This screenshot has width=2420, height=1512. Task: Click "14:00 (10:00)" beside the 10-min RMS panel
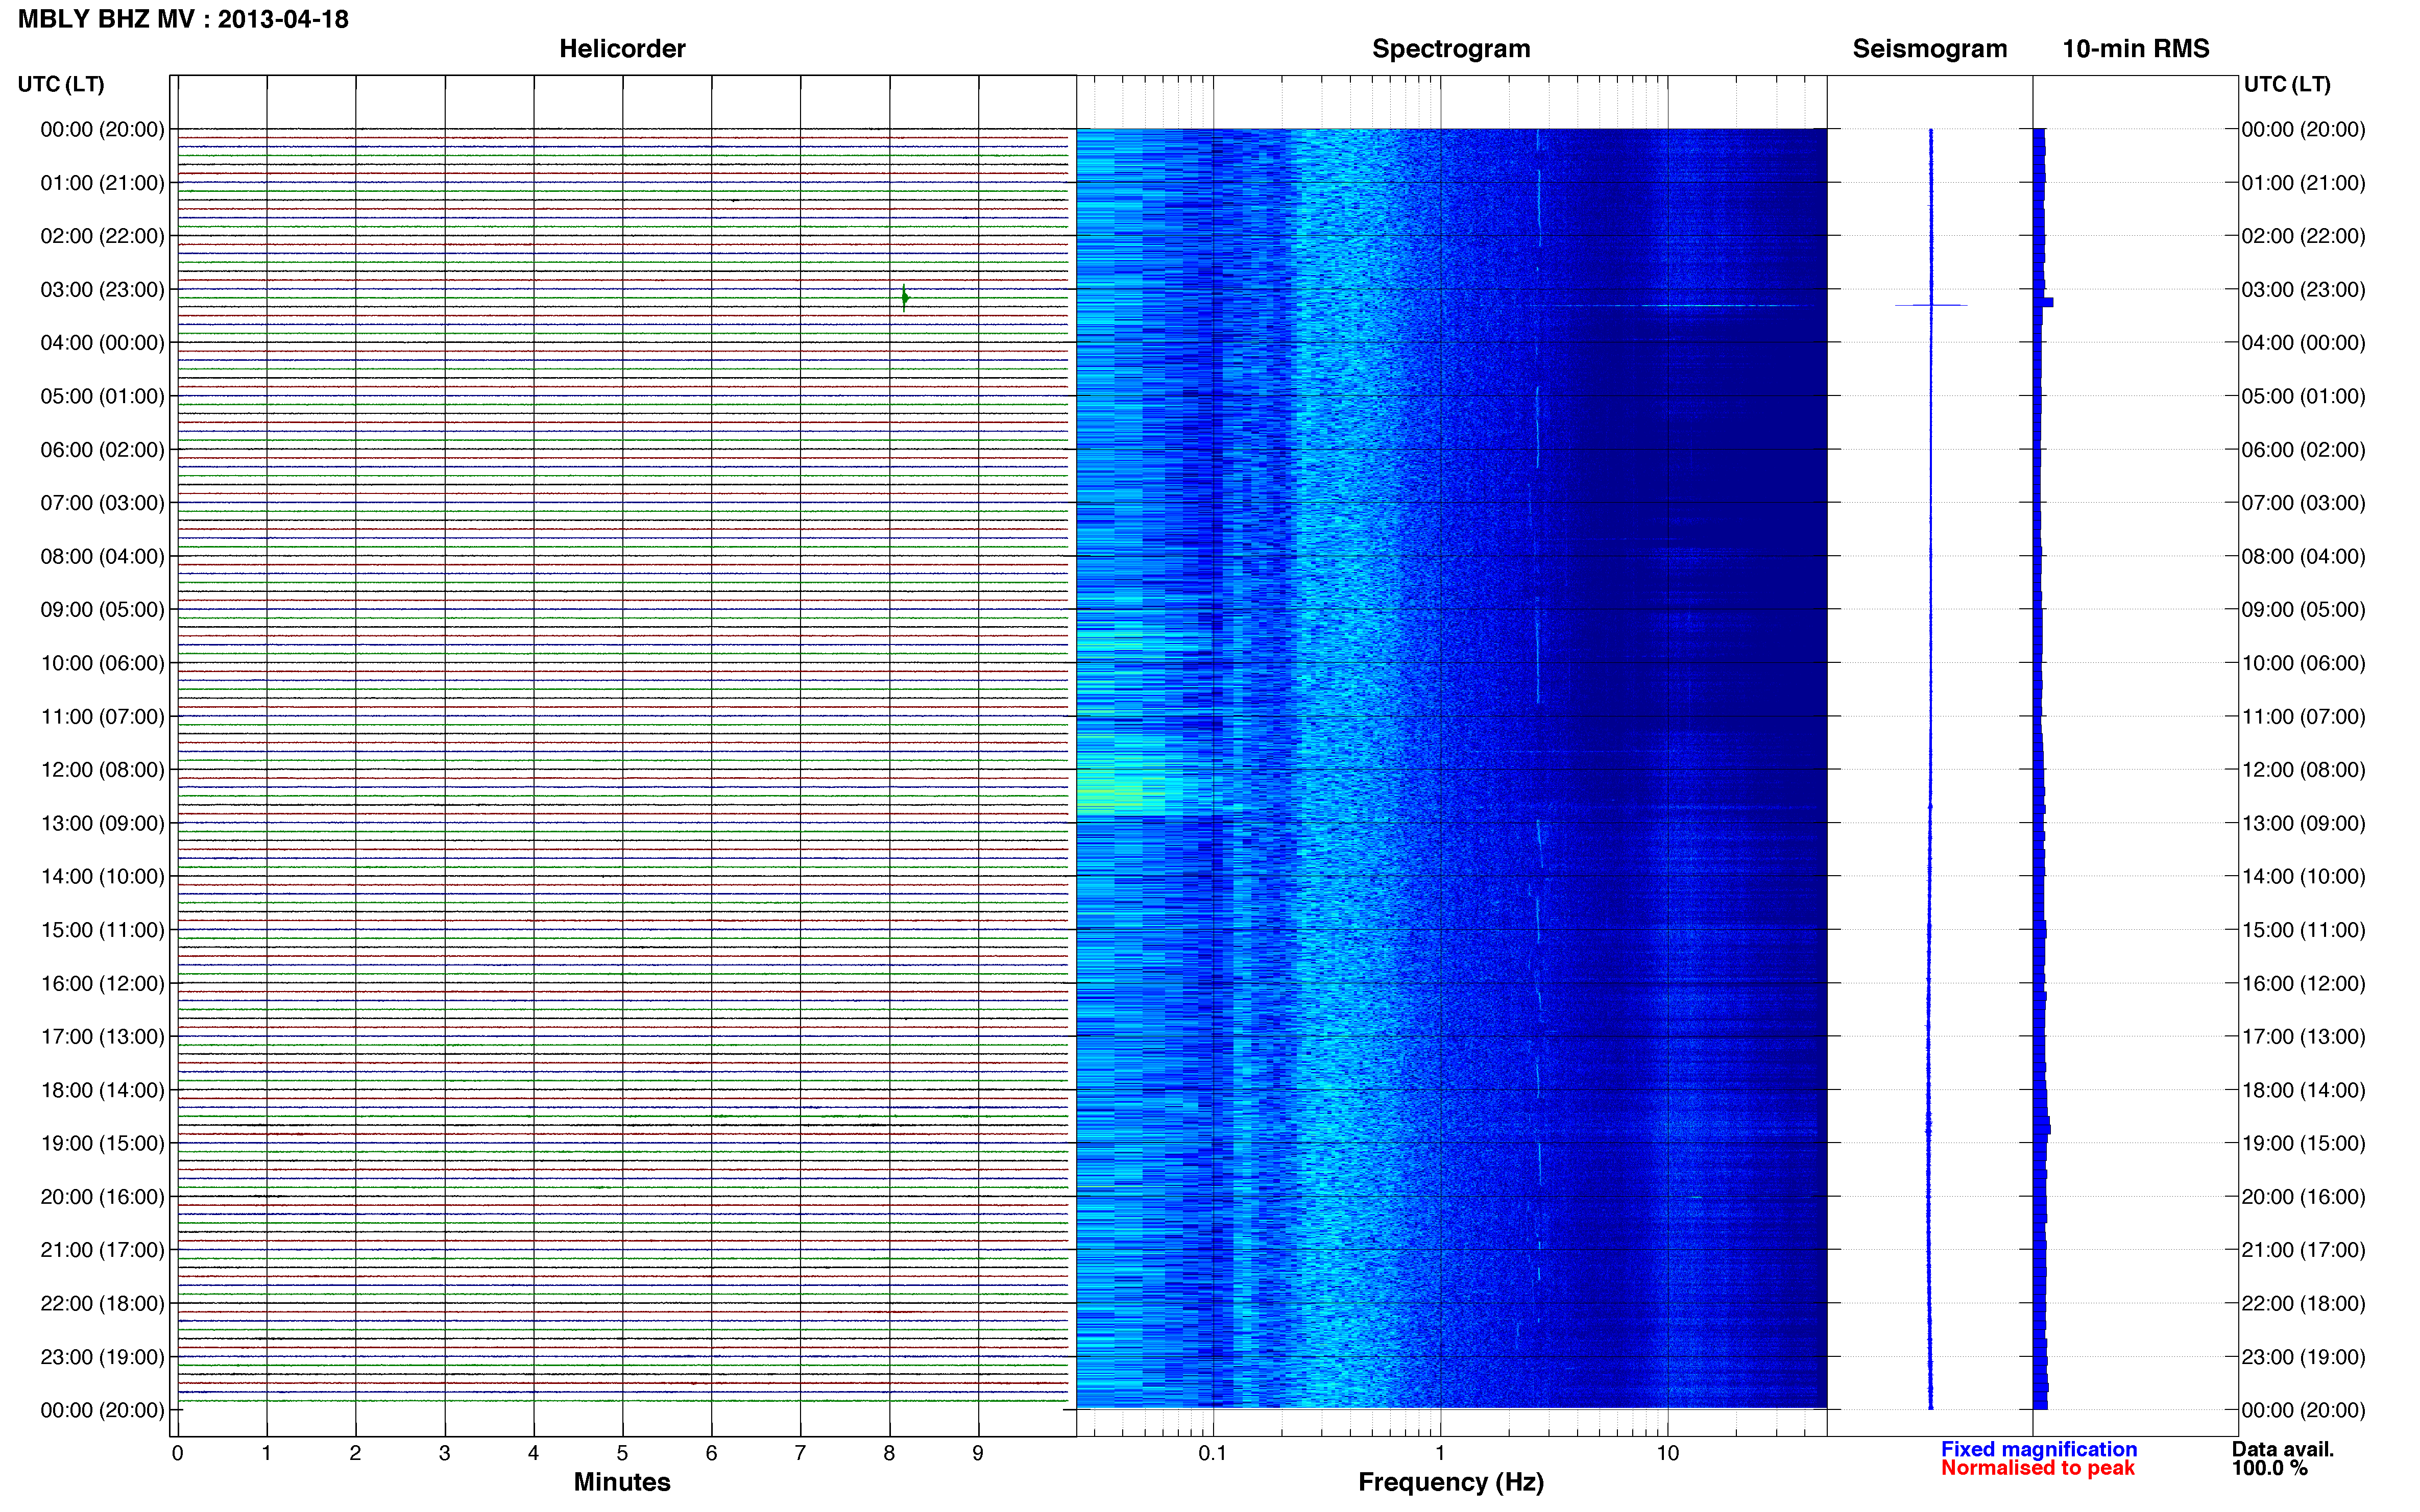coord(2304,877)
